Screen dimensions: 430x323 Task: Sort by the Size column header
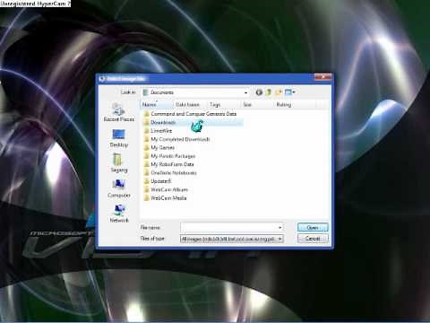257,104
